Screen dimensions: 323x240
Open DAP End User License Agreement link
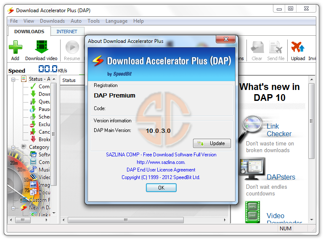(161, 170)
